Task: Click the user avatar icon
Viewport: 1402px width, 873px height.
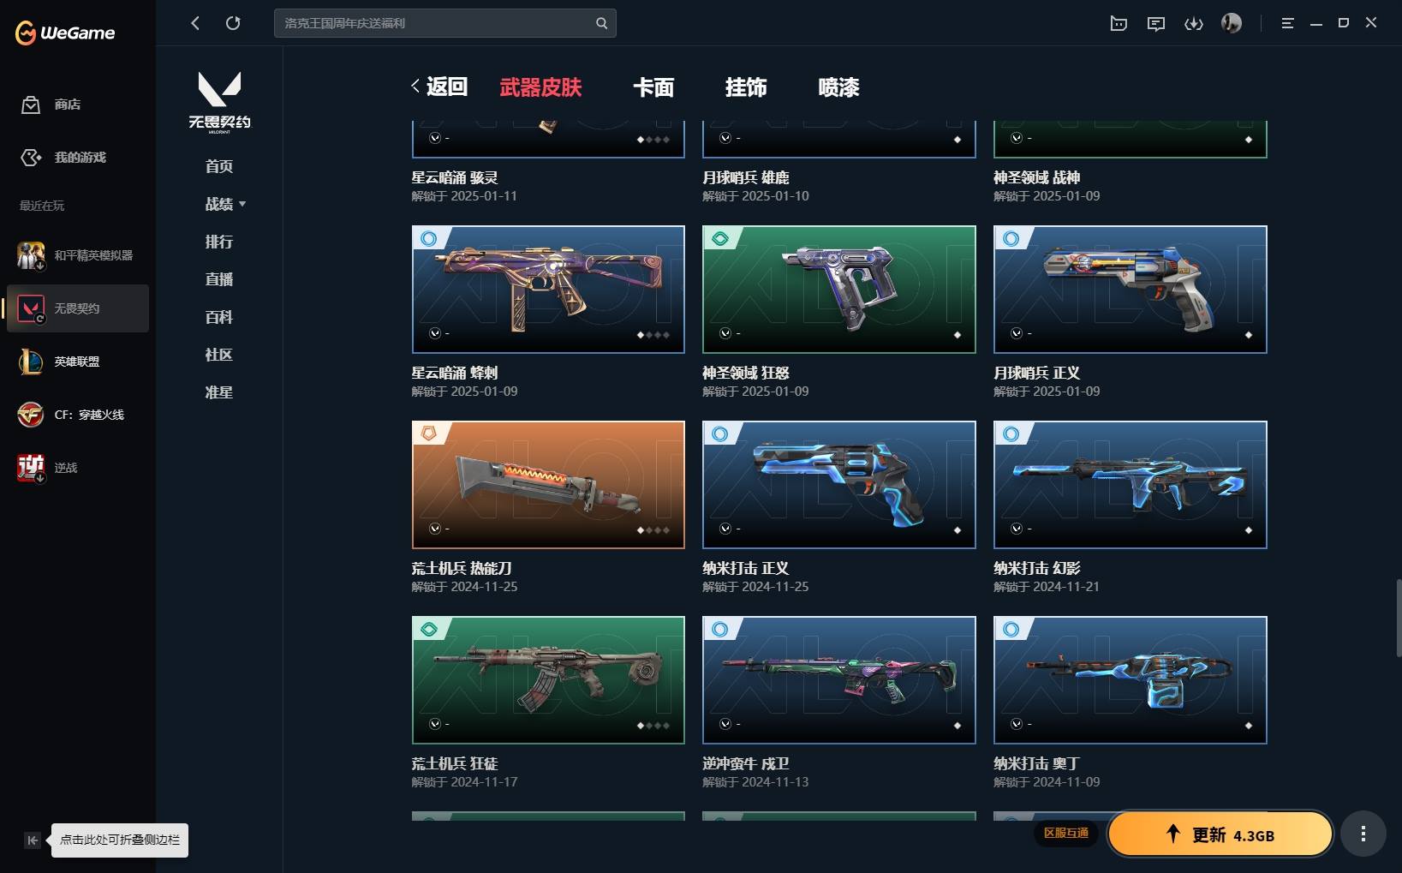Action: pos(1232,23)
